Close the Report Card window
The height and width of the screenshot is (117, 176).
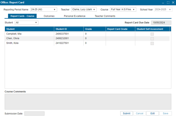(x=173, y=3)
